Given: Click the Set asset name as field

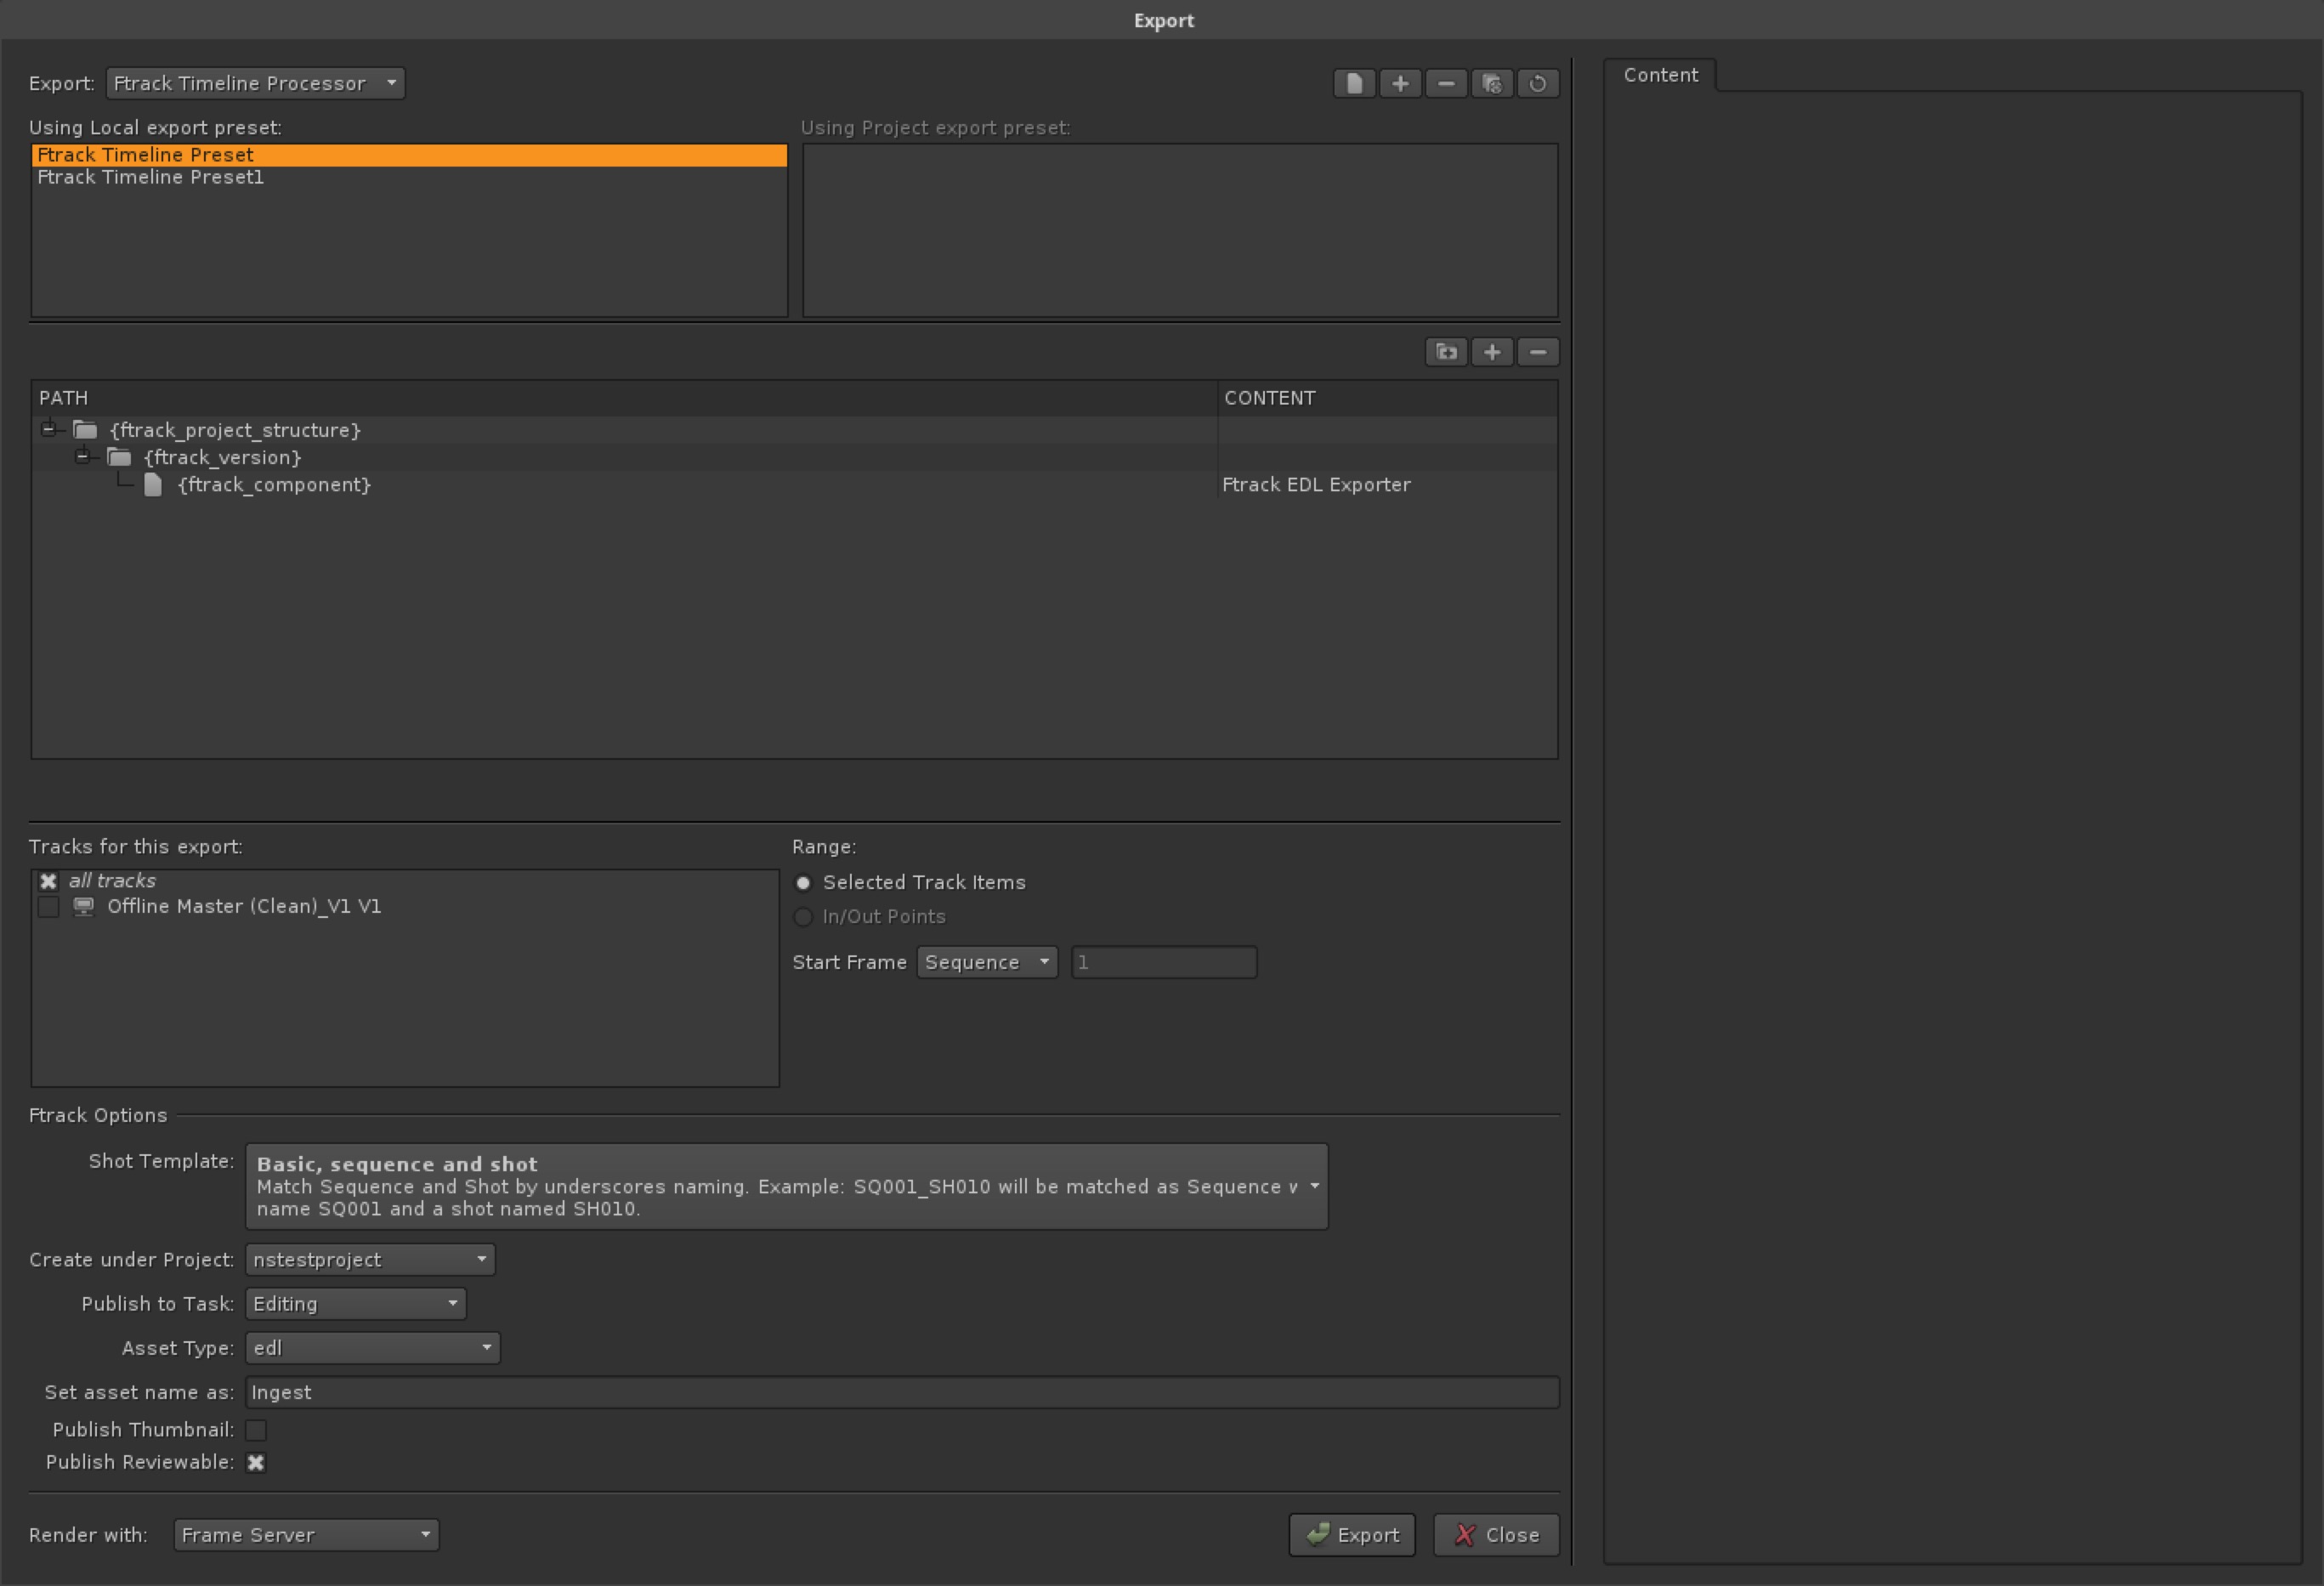Looking at the screenshot, I should (x=902, y=1393).
